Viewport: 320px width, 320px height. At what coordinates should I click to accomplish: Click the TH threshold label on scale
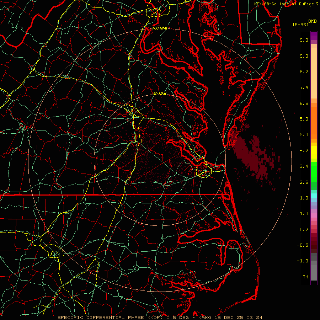coord(305,277)
